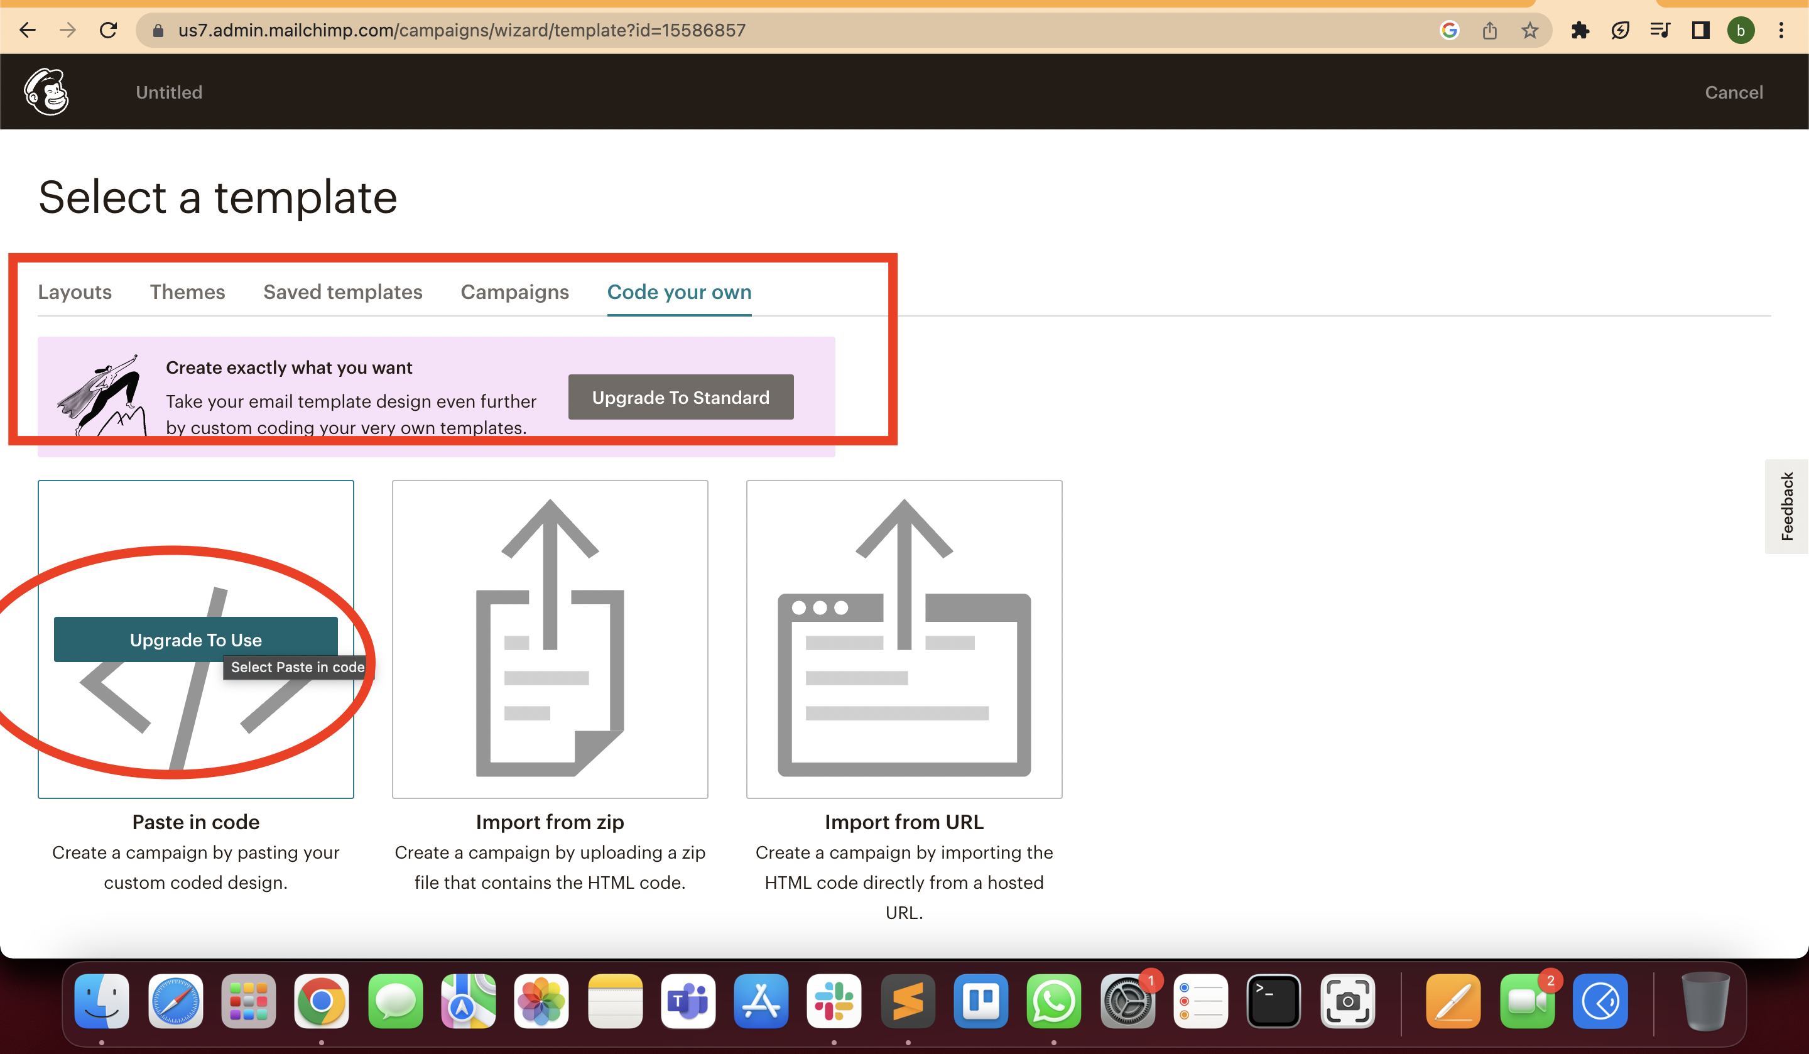Viewport: 1809px width, 1054px height.
Task: Open Pages in the dock
Action: pyautogui.click(x=1453, y=1001)
